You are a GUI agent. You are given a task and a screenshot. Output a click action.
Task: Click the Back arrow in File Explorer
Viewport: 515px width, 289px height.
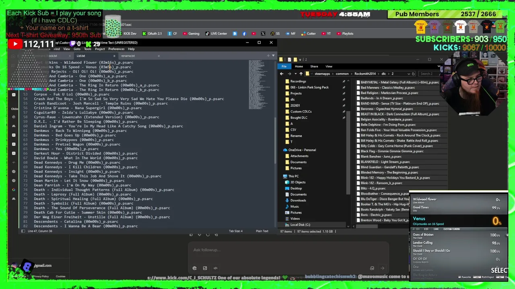tap(282, 74)
